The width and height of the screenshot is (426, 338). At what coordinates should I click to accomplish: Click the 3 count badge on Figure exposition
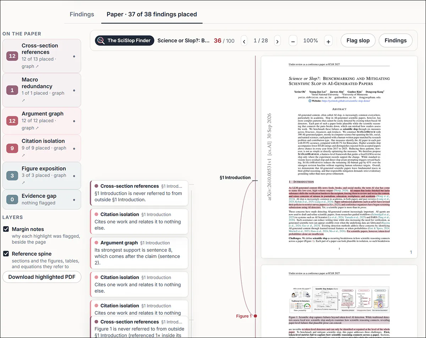pos(12,175)
